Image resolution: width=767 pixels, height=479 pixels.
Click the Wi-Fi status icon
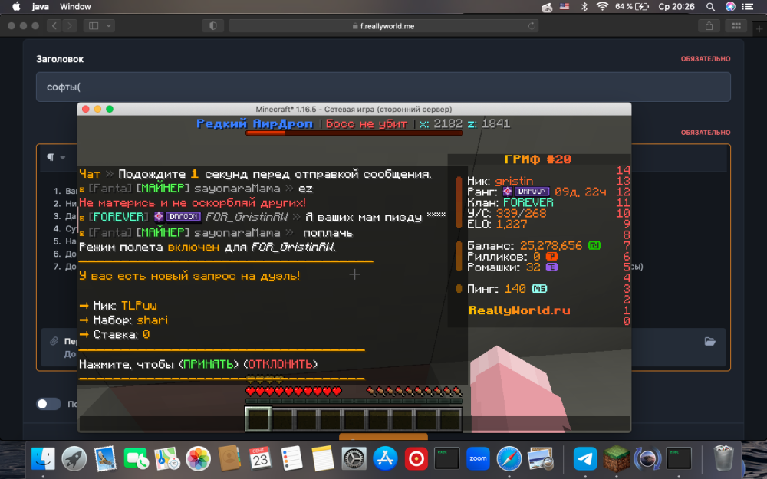pyautogui.click(x=603, y=7)
